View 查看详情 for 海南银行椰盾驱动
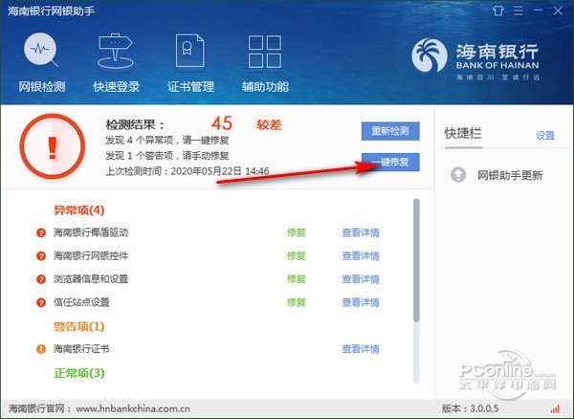This screenshot has width=574, height=419. 361,232
